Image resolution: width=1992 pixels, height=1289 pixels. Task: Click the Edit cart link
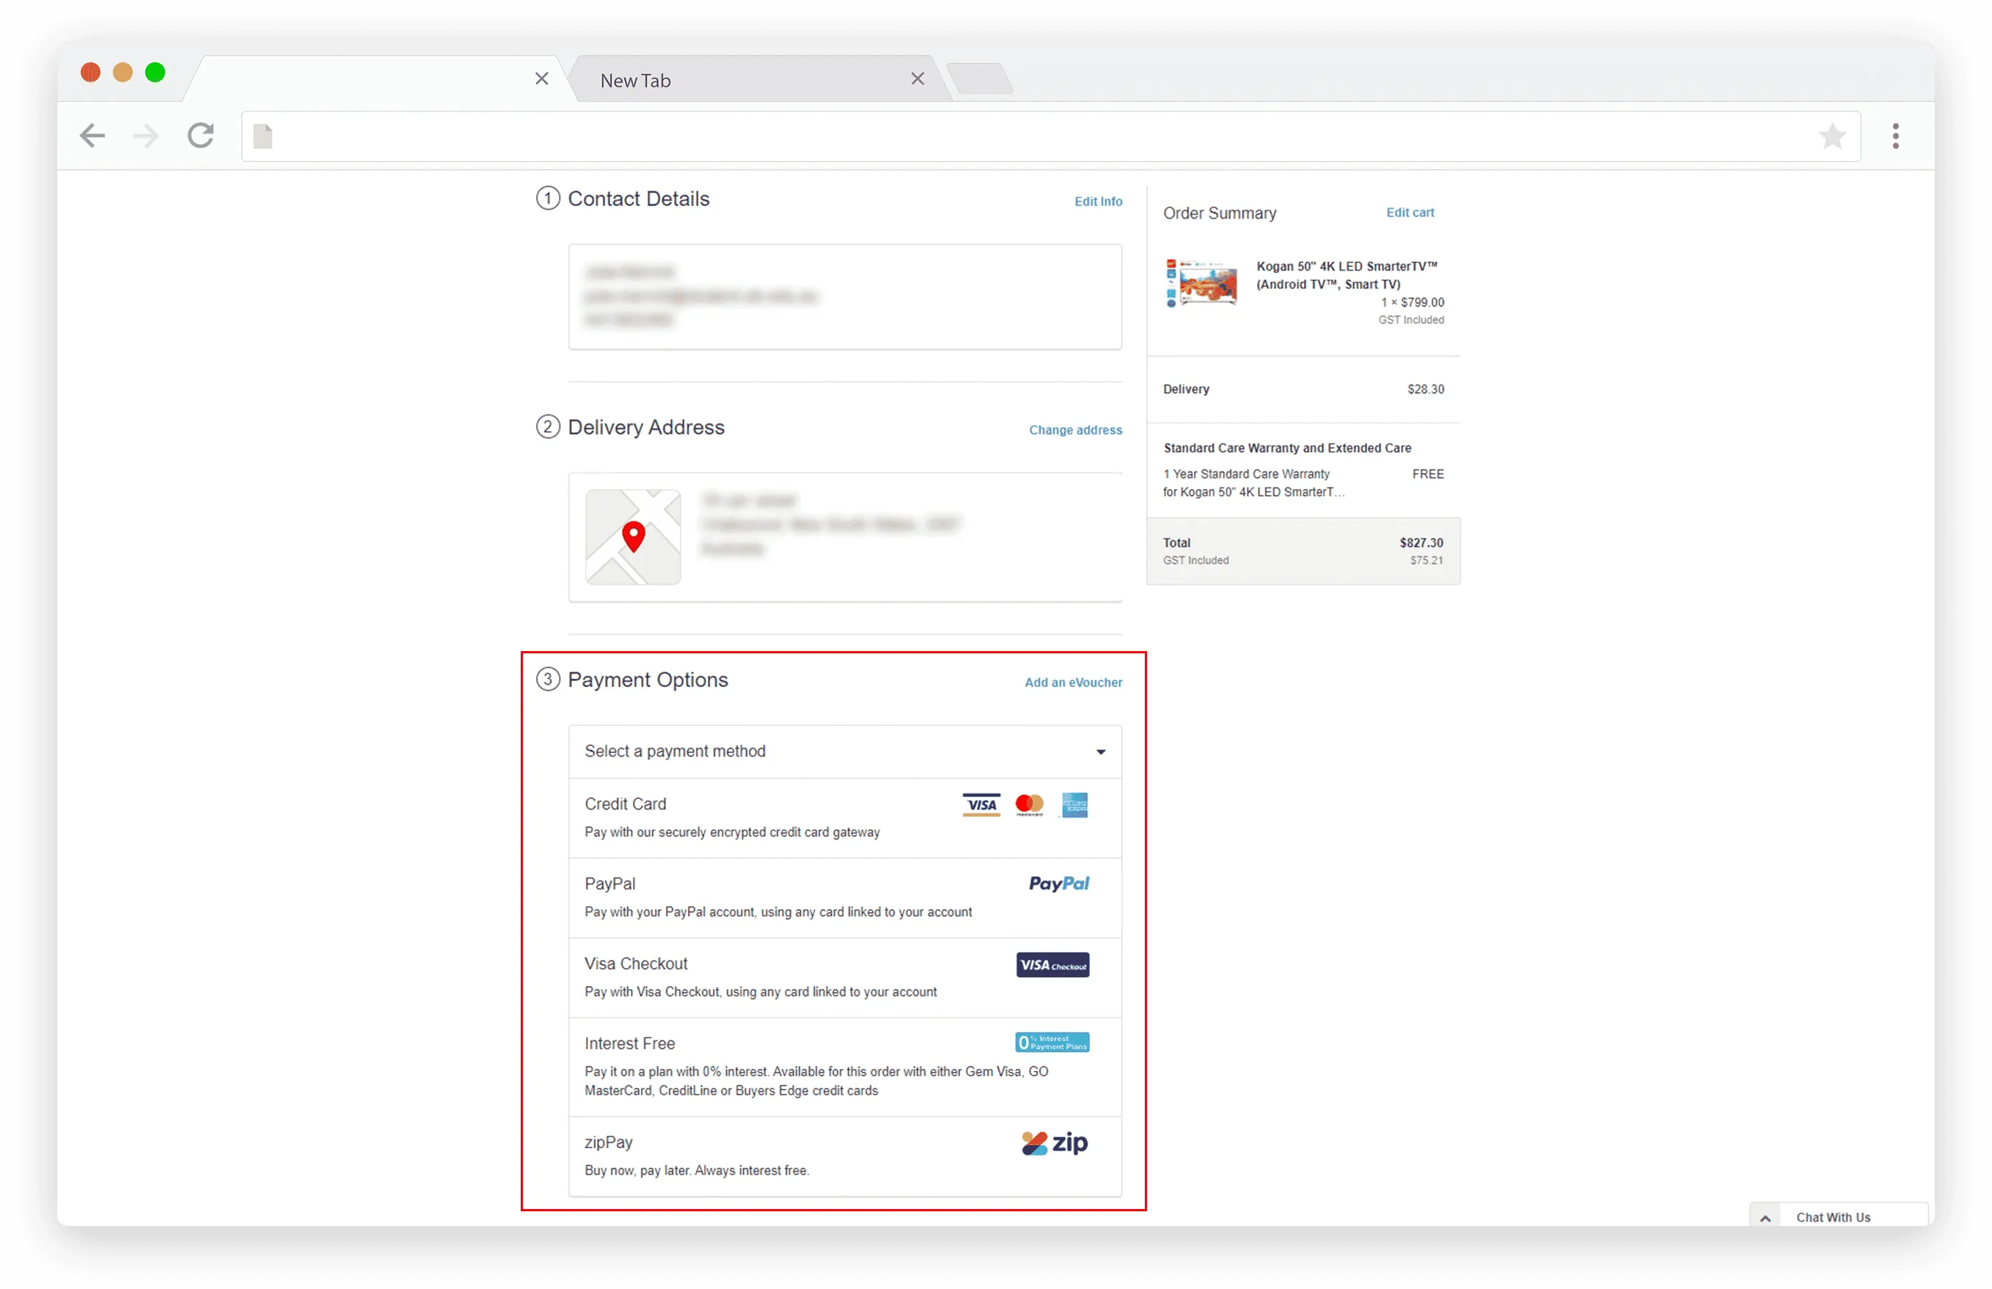[x=1410, y=213]
